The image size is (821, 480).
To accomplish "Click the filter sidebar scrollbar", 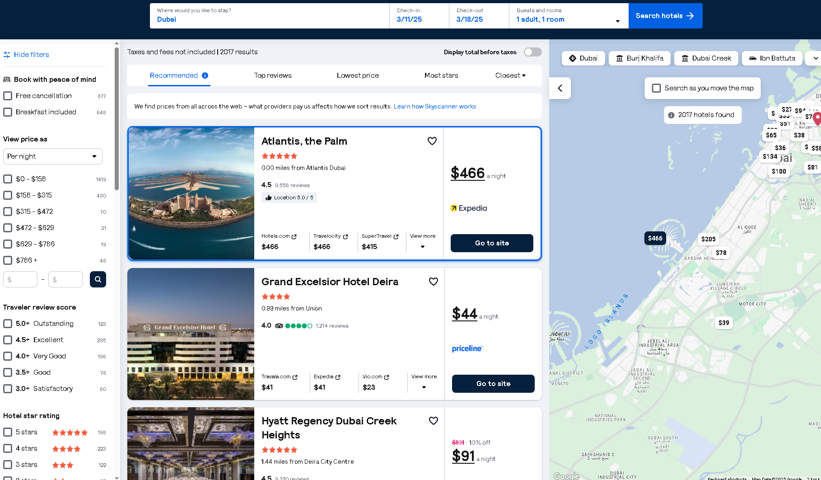I will pos(117,118).
